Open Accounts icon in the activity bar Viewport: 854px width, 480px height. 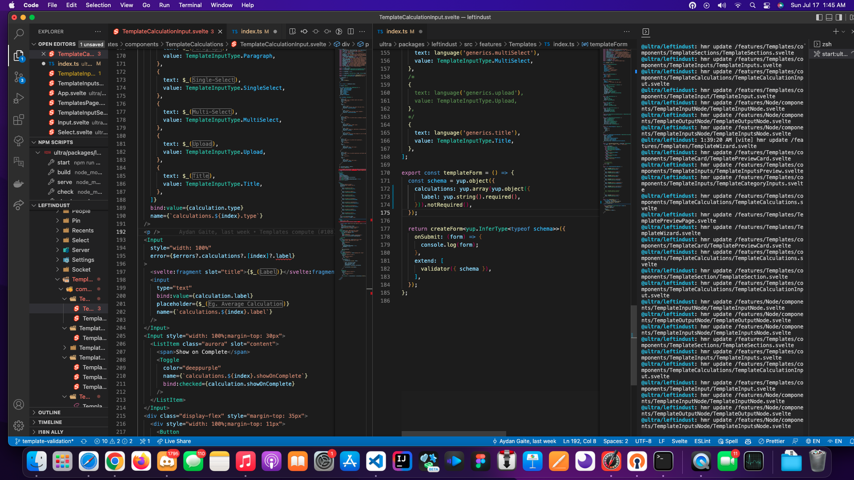[19, 404]
